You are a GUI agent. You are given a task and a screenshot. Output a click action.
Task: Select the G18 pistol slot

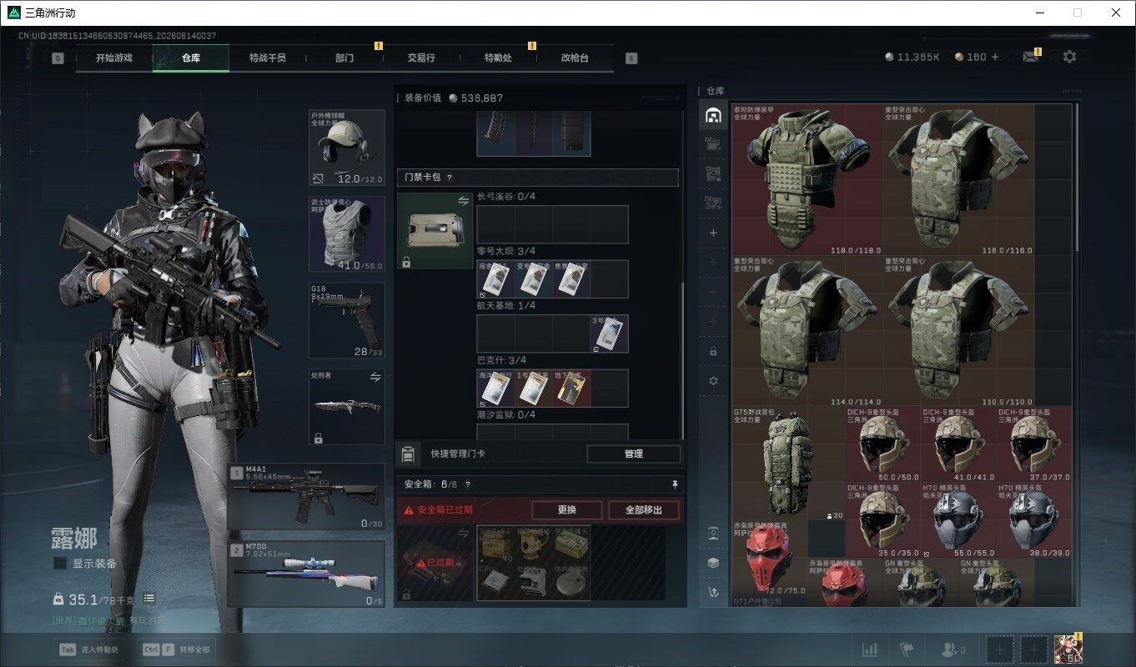[347, 321]
